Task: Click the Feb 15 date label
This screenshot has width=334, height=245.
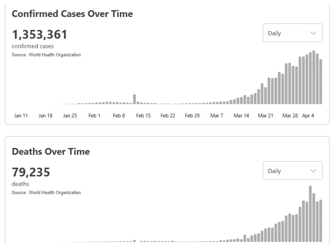Action: tap(143, 116)
